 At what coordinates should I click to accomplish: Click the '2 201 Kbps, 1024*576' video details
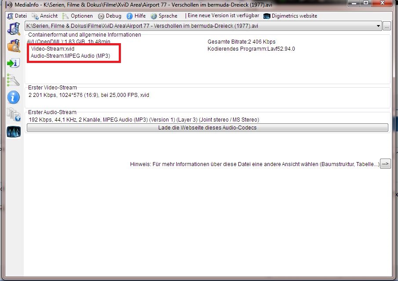click(x=89, y=95)
